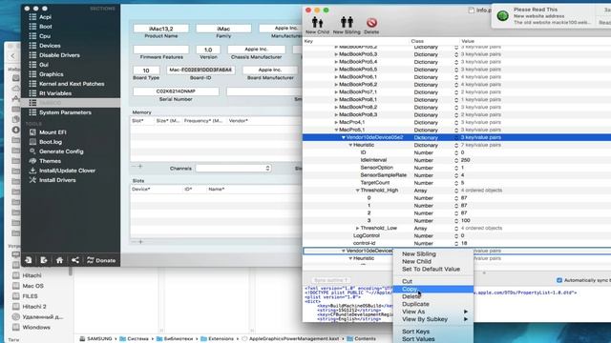Open the Acpi section in Clover Configurator
611x343 pixels.
(45, 17)
